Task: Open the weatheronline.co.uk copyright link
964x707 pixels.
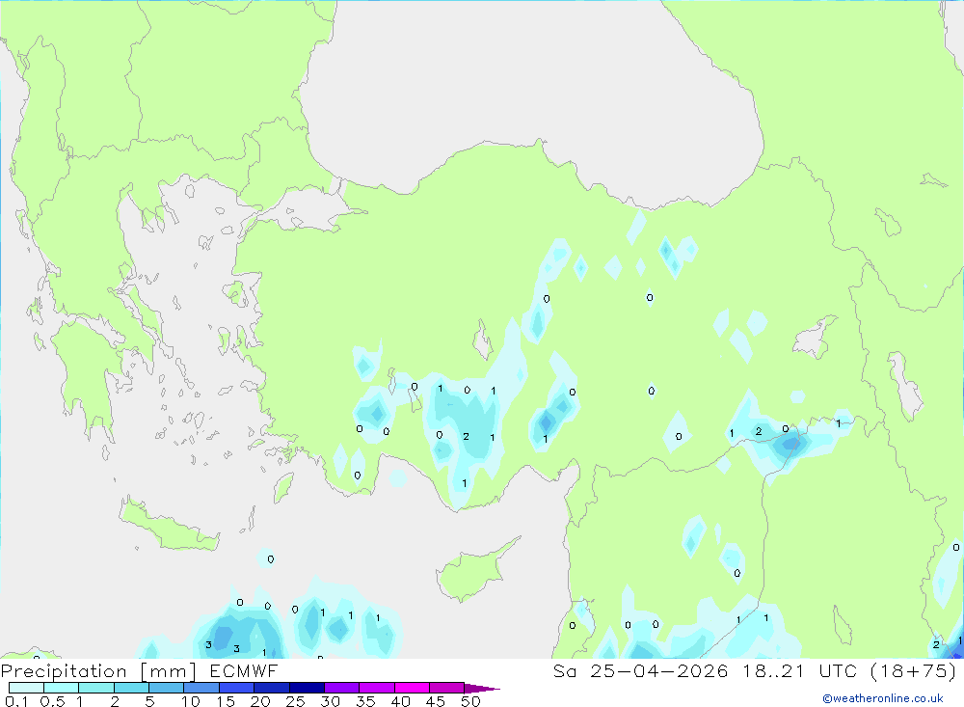Action: pos(883,698)
